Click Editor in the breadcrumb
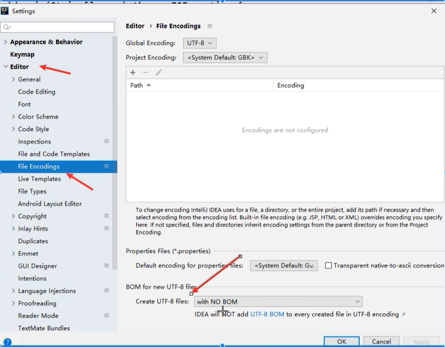 pos(135,26)
